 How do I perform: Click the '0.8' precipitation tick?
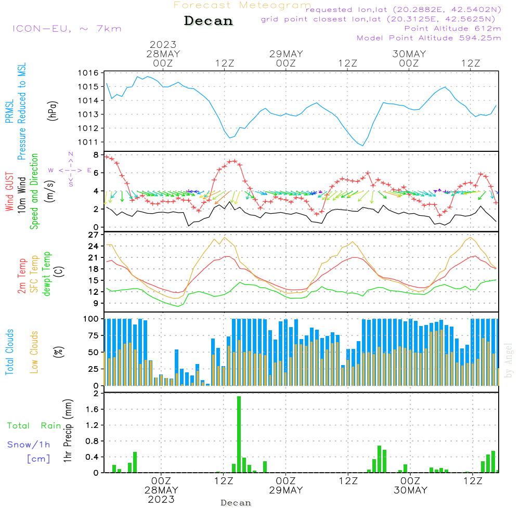(92, 441)
